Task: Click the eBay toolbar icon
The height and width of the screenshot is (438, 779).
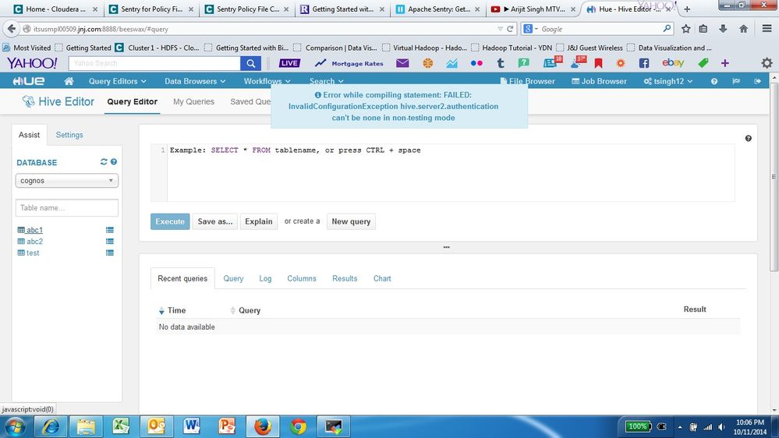Action: click(x=673, y=62)
